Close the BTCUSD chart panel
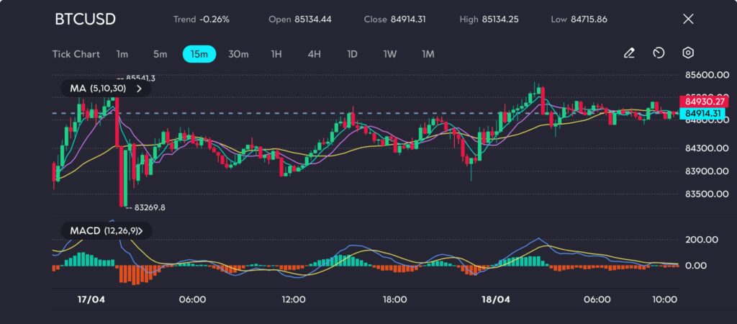The width and height of the screenshot is (737, 324). tap(687, 19)
